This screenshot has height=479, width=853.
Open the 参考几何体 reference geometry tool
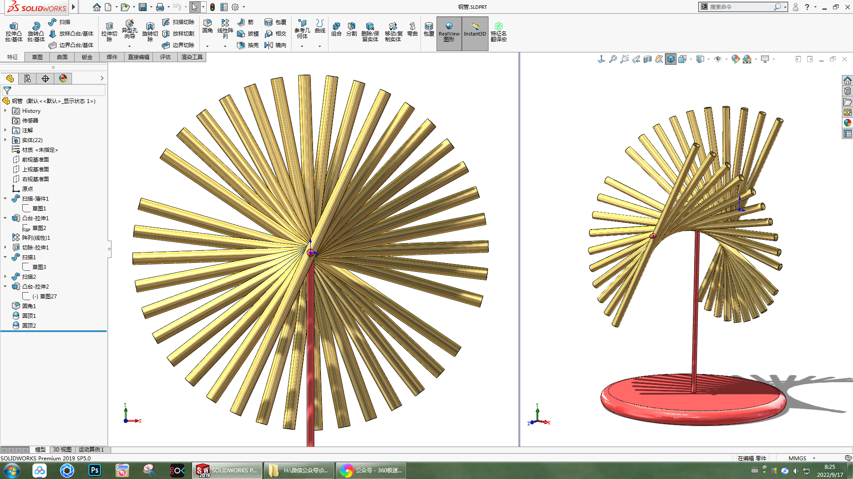click(302, 29)
